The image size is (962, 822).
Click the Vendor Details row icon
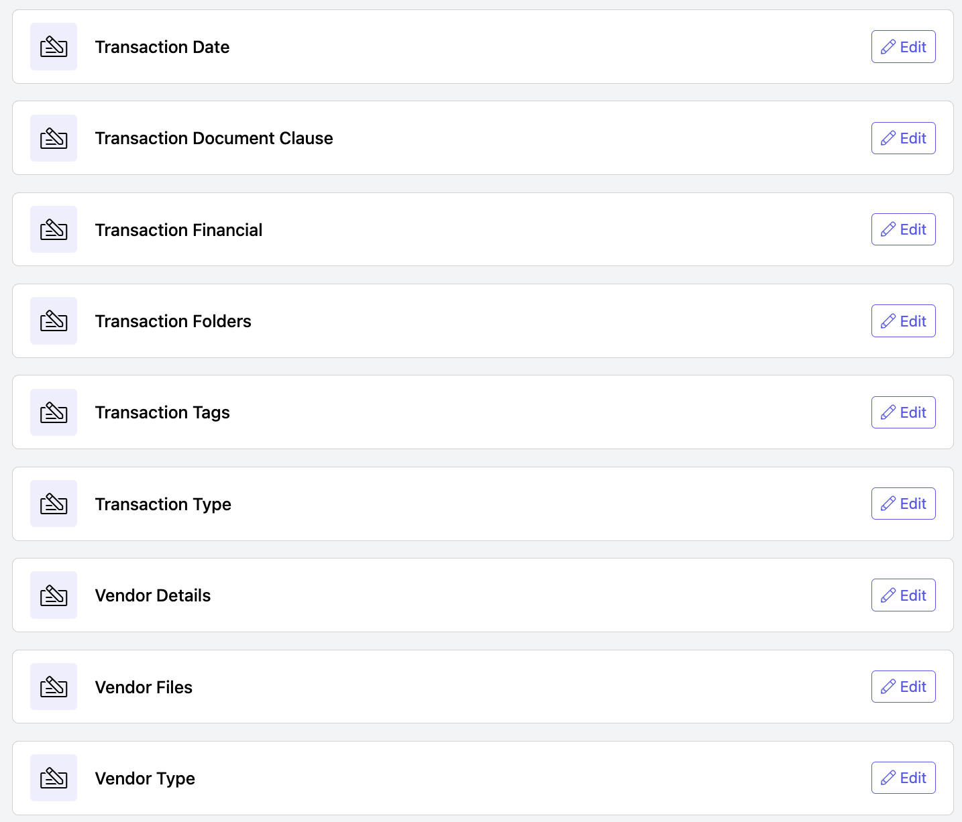point(54,595)
